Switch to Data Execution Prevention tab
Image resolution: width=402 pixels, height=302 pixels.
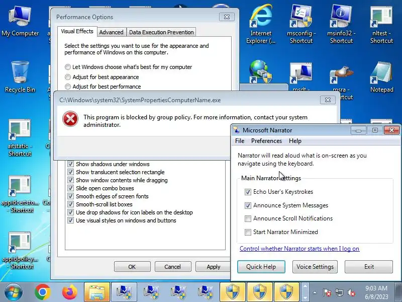tap(161, 32)
